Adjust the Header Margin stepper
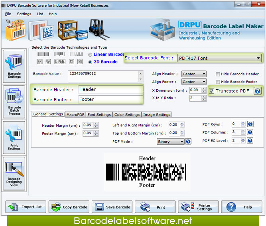The height and width of the screenshot is (226, 266). tap(96, 125)
